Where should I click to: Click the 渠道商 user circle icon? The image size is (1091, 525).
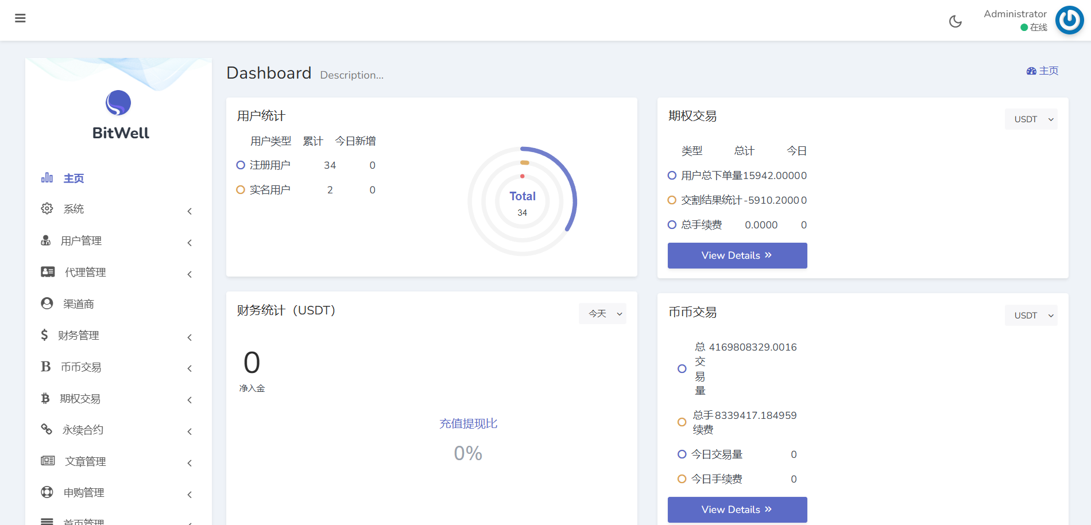(x=47, y=304)
